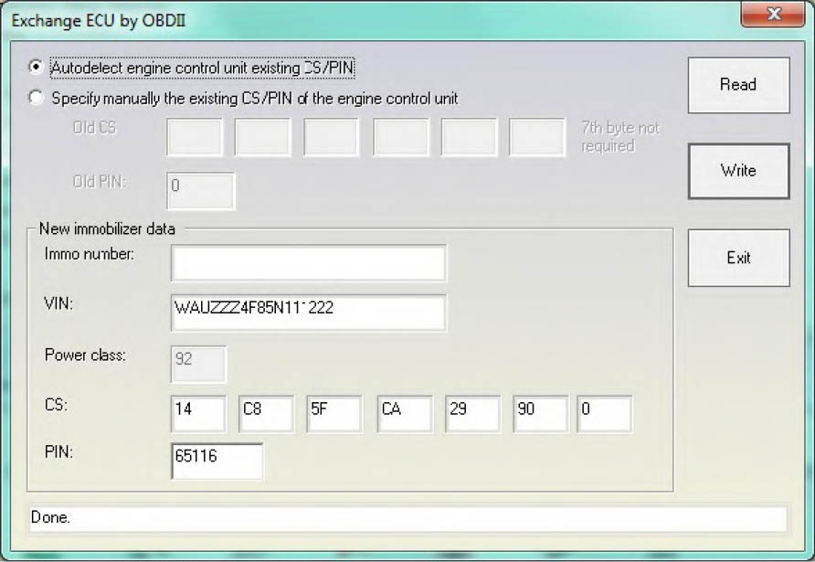Click the Done status bar
Screen dimensions: 815x562
click(407, 518)
